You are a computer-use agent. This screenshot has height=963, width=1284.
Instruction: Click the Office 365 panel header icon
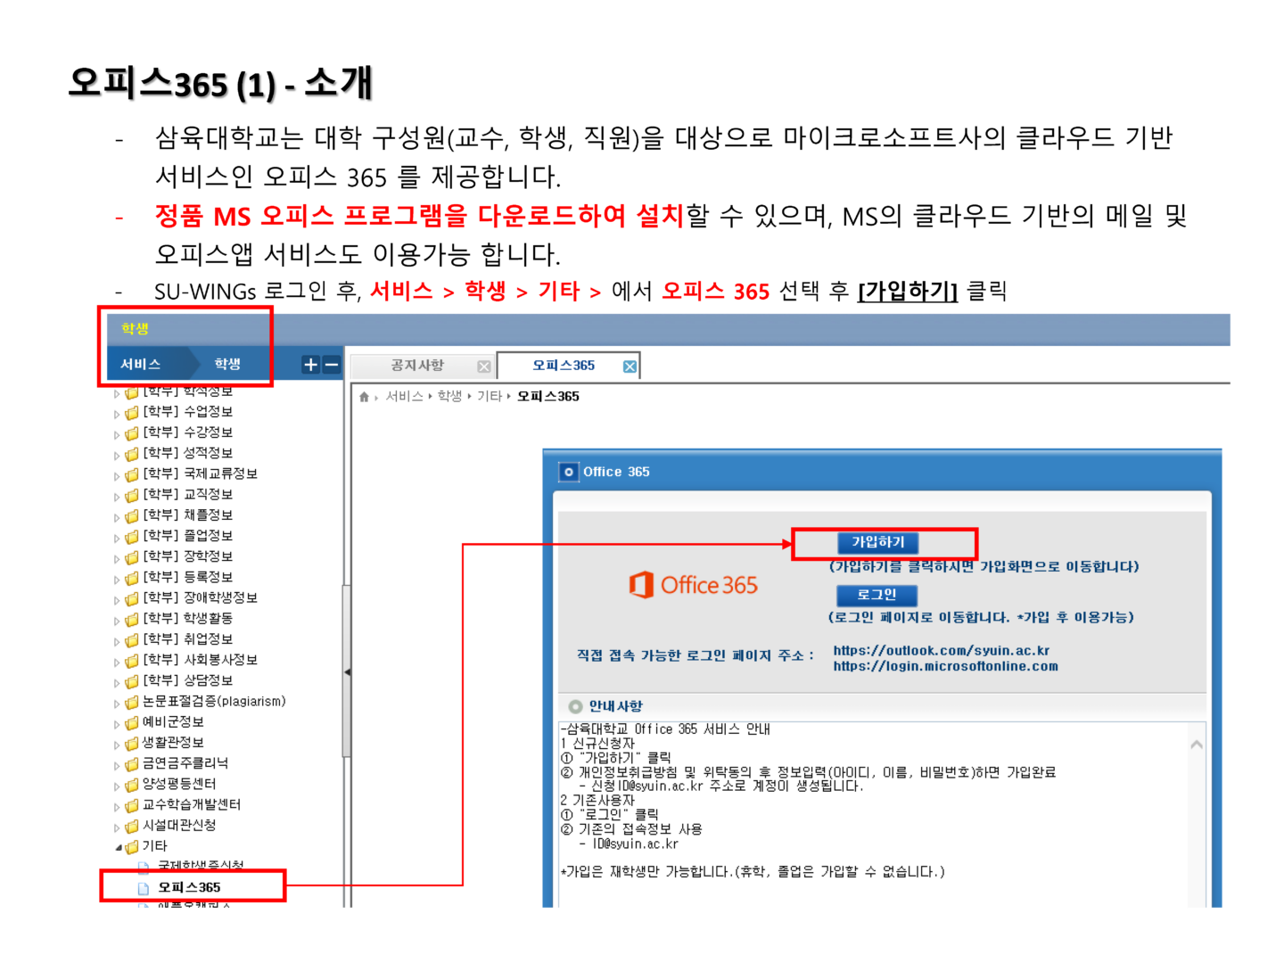pyautogui.click(x=569, y=472)
